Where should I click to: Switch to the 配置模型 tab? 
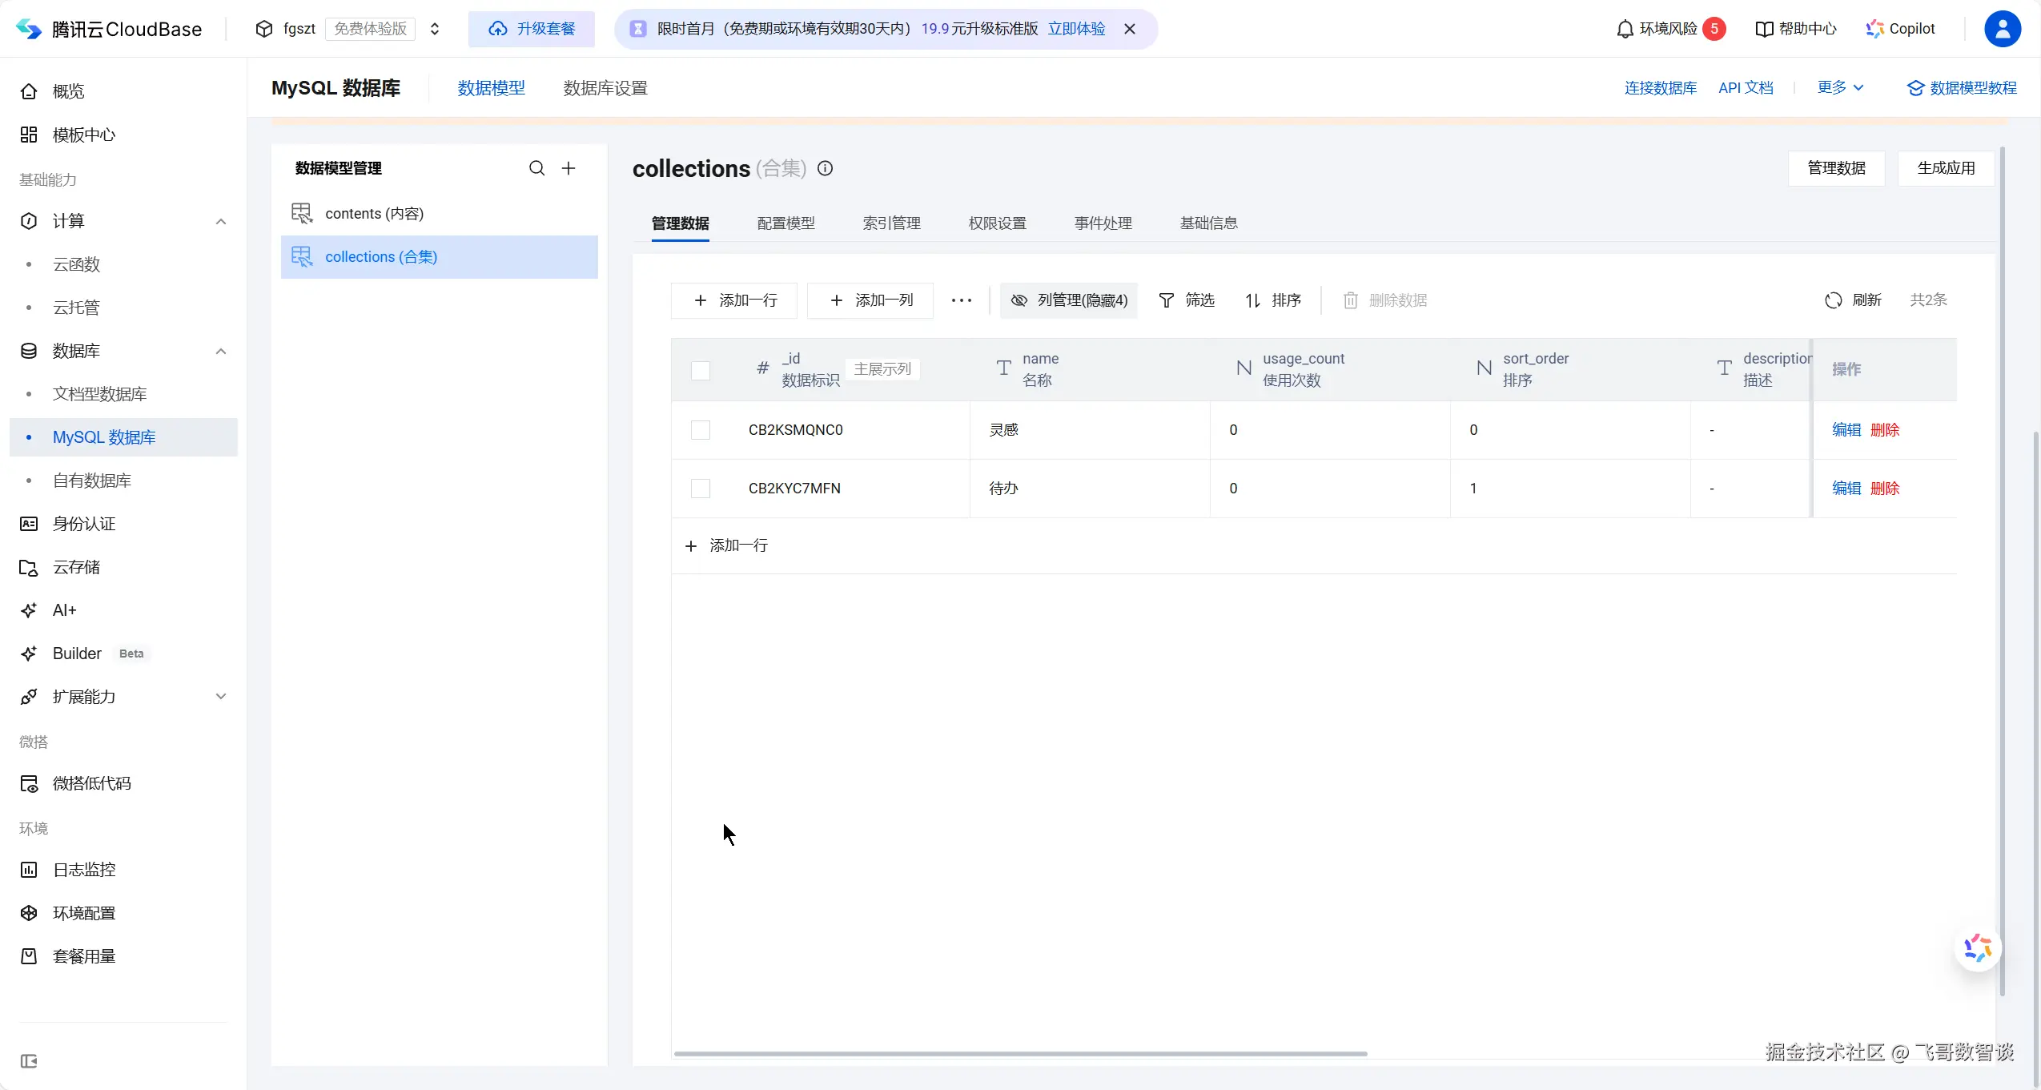[785, 223]
